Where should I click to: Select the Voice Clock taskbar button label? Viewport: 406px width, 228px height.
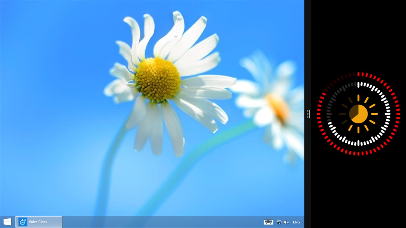pos(38,222)
